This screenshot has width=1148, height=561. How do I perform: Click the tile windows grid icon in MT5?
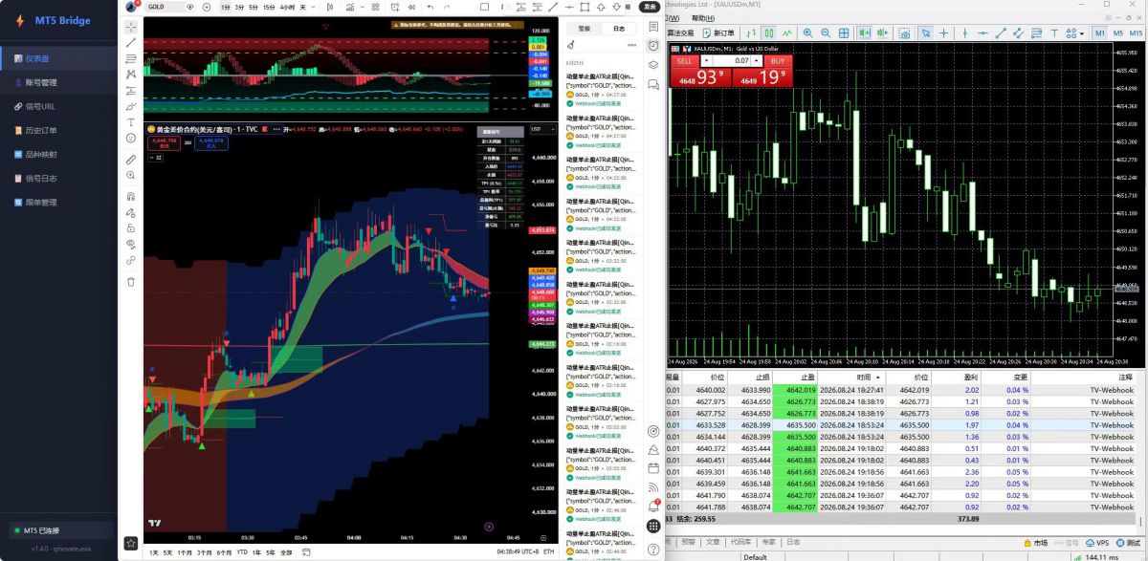tap(844, 32)
